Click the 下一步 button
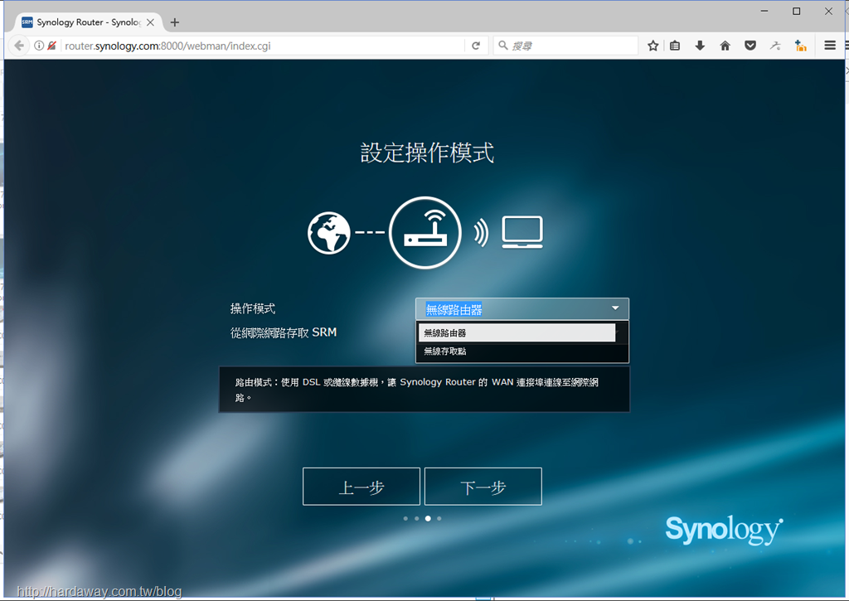Viewport: 849px width, 601px height. [x=483, y=487]
